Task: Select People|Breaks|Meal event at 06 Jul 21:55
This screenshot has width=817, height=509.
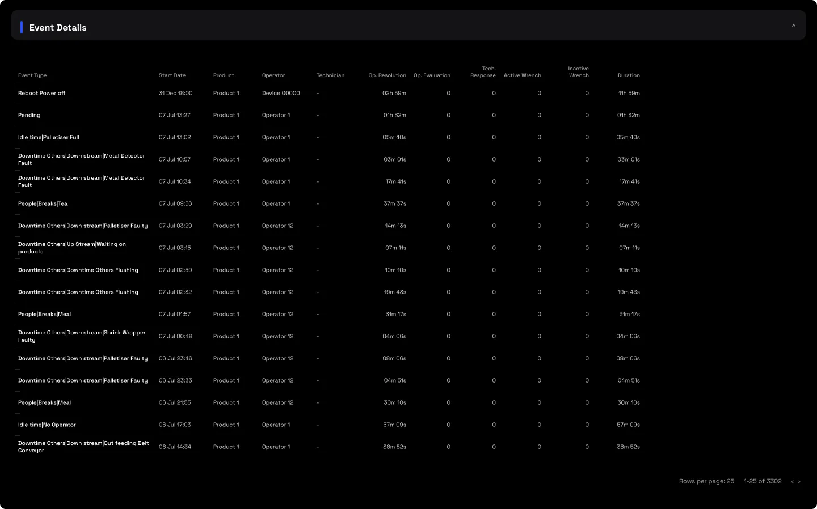Action: point(329,402)
